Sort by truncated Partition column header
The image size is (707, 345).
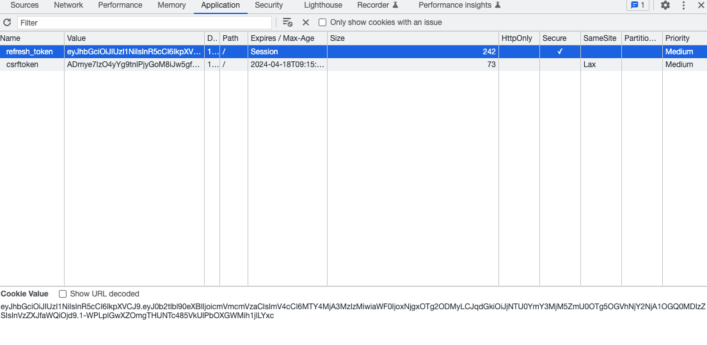(x=642, y=38)
